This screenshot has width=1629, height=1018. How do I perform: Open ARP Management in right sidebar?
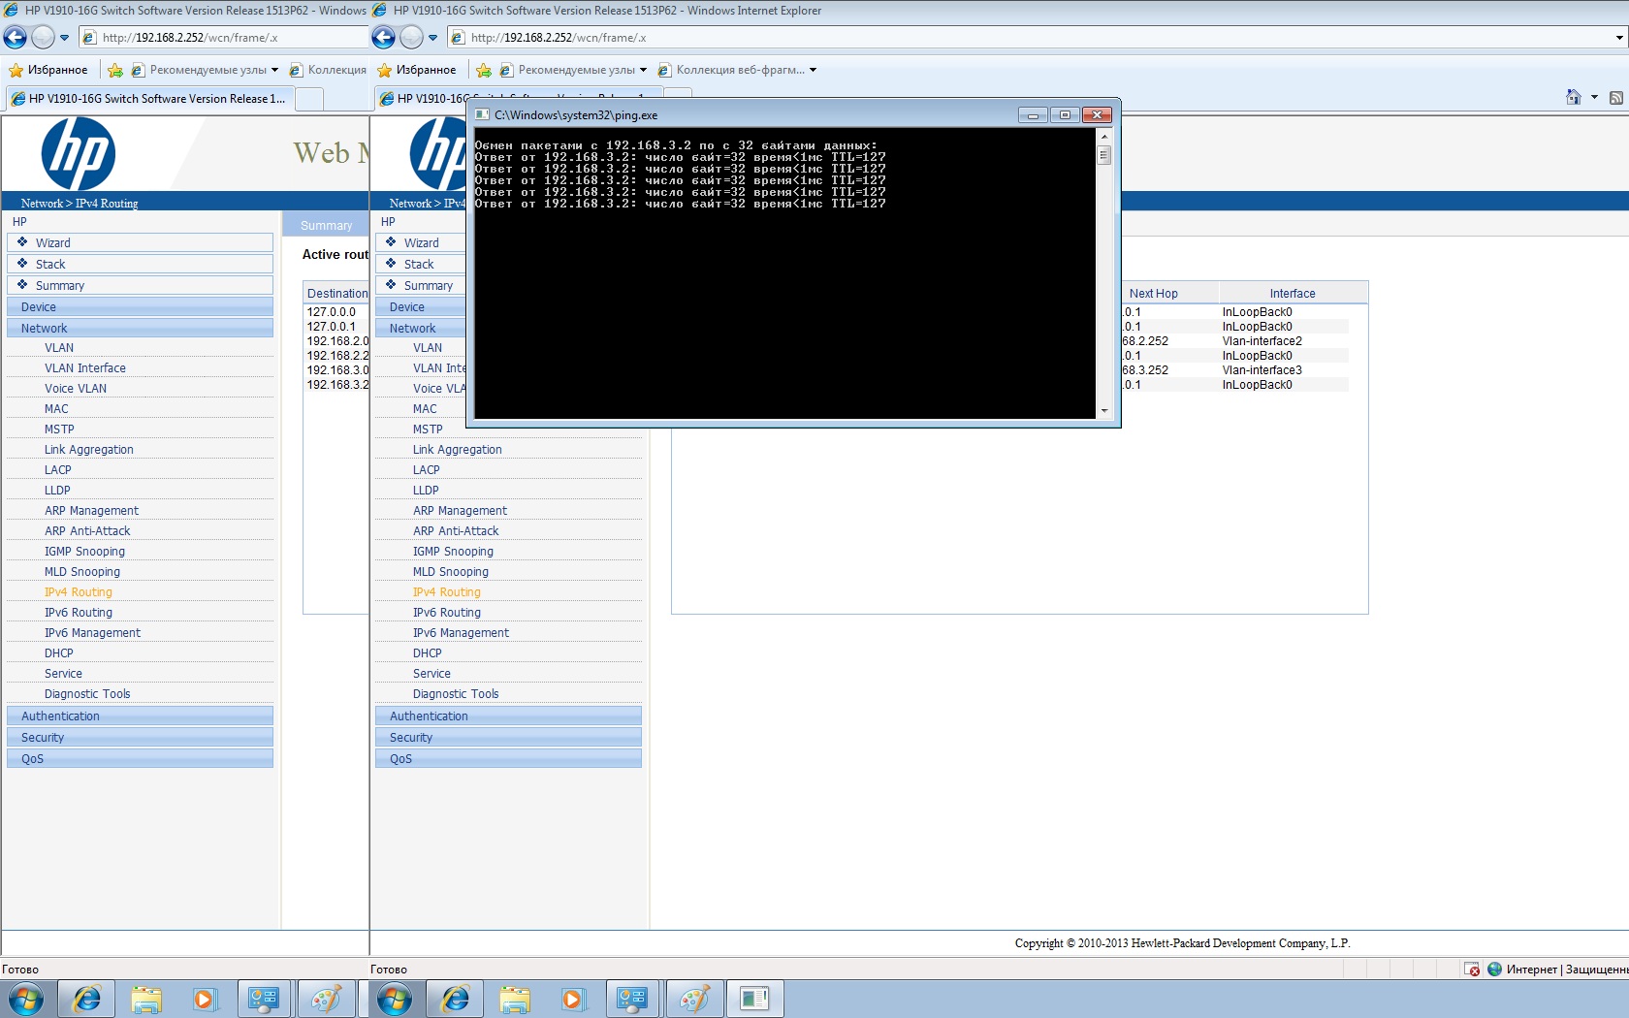click(460, 511)
